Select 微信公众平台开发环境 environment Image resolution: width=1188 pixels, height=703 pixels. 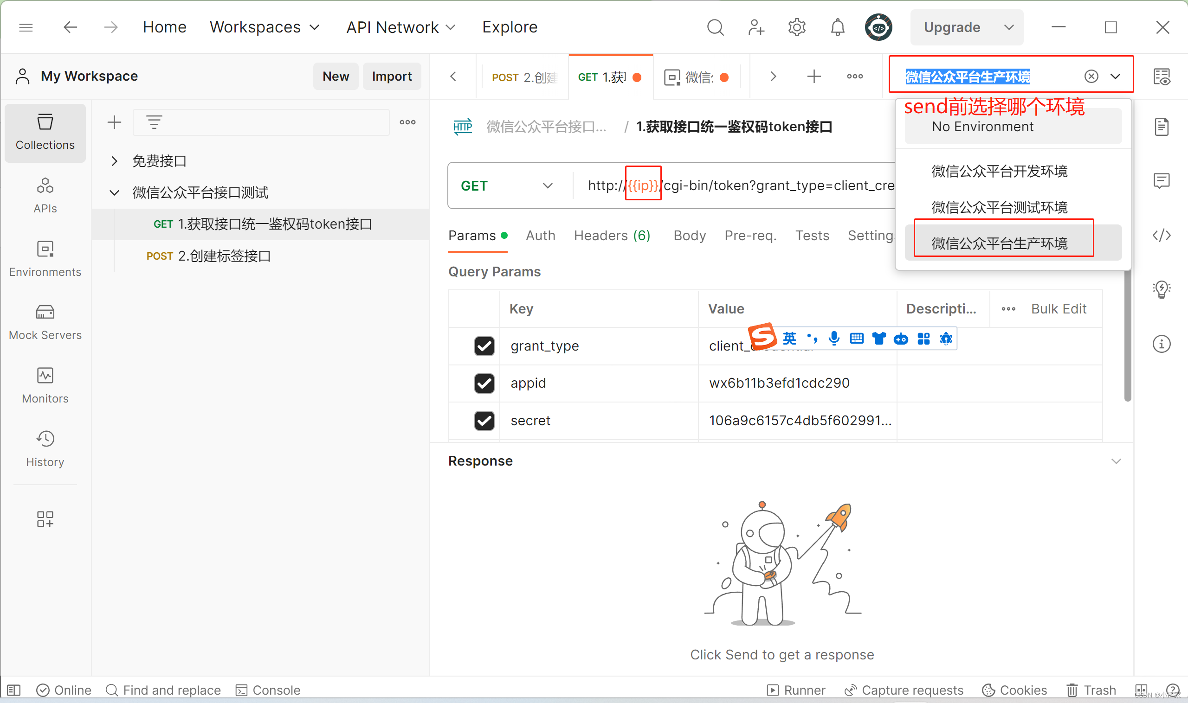point(1013,171)
